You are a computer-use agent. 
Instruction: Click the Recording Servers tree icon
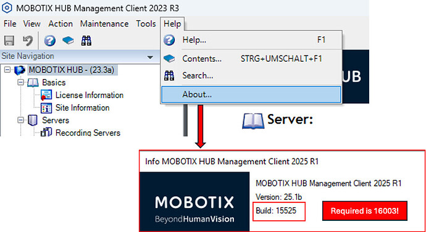pyautogui.click(x=46, y=132)
